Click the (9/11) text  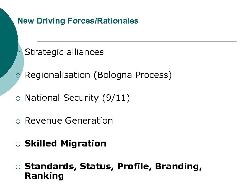click(x=116, y=98)
